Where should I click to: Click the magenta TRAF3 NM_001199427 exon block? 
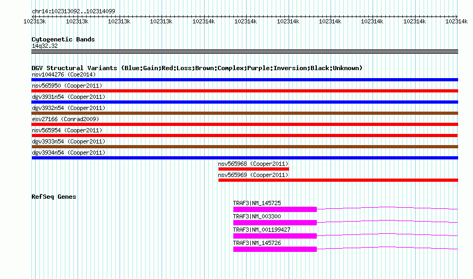click(x=275, y=236)
